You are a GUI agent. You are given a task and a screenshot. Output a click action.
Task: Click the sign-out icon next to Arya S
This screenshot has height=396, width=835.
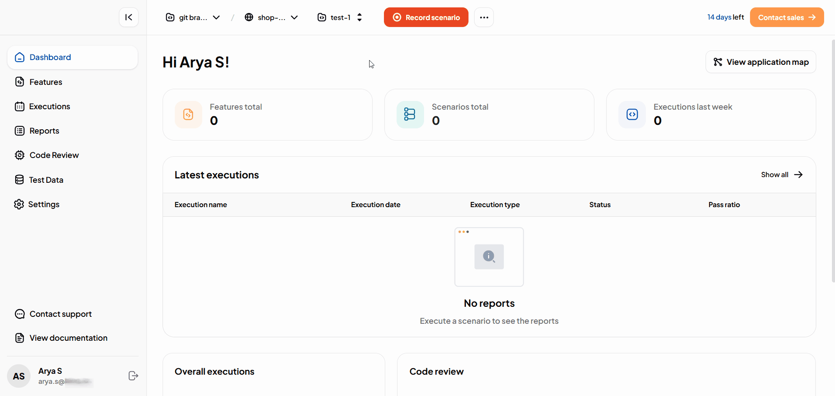click(133, 376)
